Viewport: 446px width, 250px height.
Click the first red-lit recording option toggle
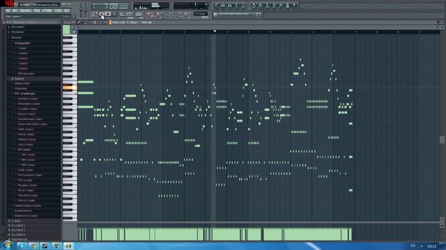[148, 13]
